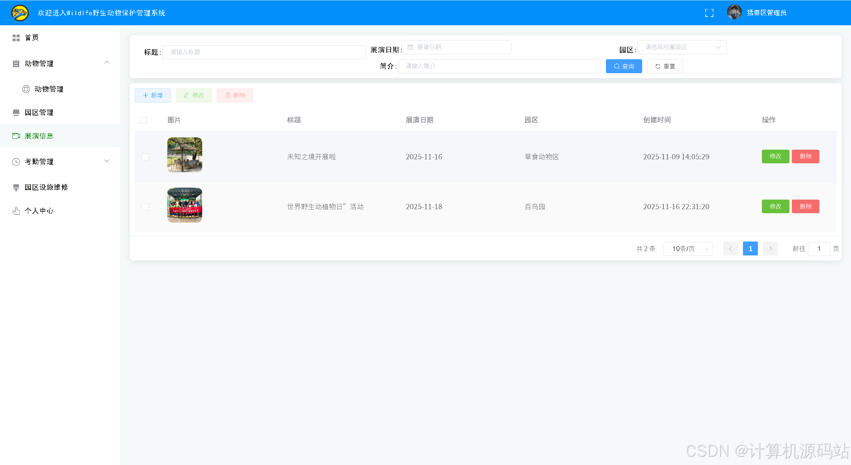The height and width of the screenshot is (465, 851).
Task: Click the 动物管理 clipboard icon
Action: tap(16, 64)
